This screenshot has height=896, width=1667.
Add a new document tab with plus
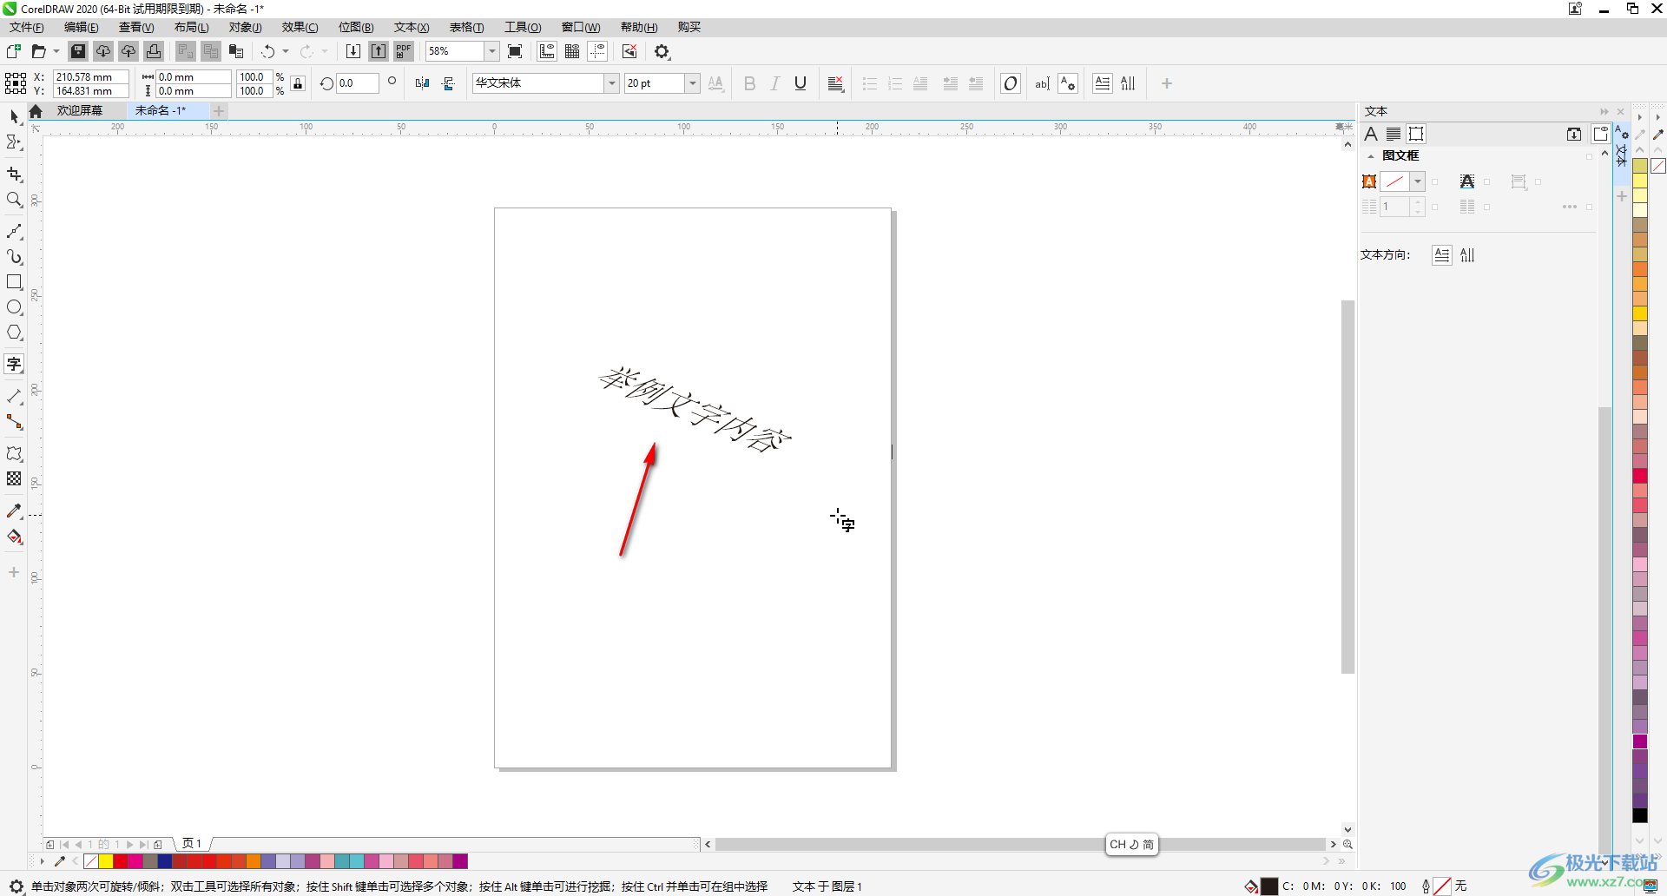(x=219, y=110)
